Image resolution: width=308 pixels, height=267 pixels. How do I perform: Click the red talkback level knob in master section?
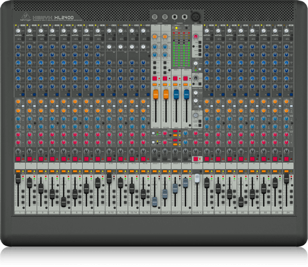coord(196,36)
